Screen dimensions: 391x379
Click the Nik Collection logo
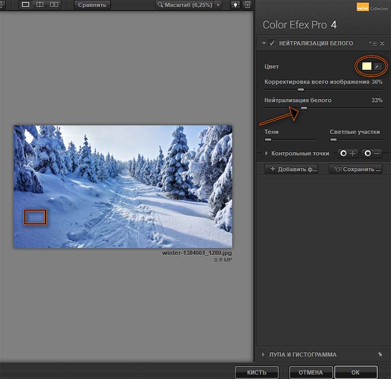(x=372, y=7)
